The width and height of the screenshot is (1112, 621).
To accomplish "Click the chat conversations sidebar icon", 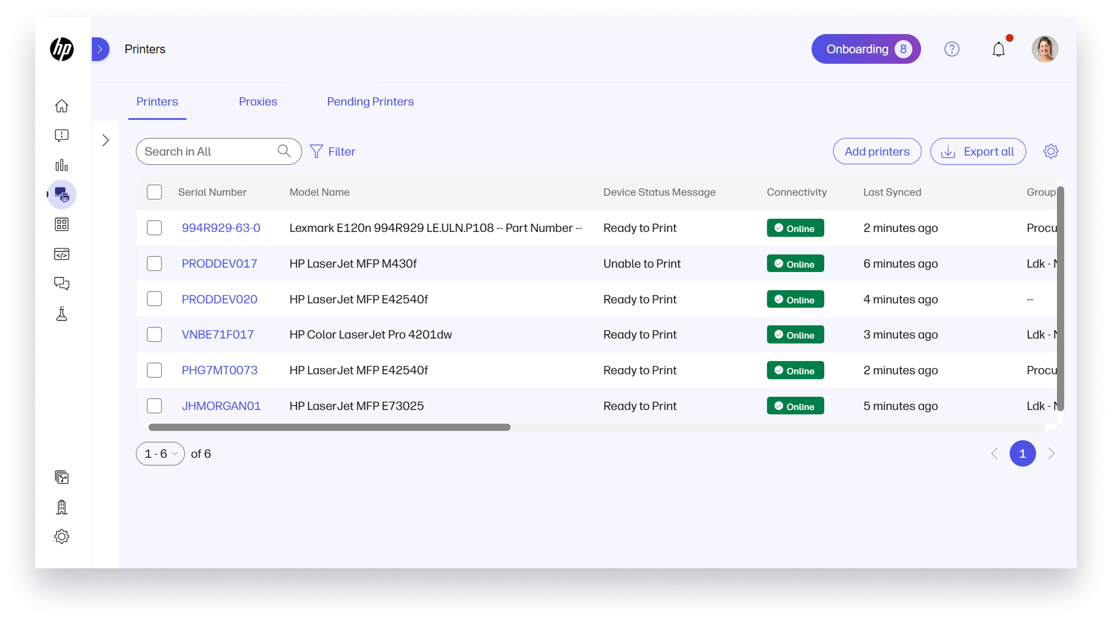I will point(62,284).
